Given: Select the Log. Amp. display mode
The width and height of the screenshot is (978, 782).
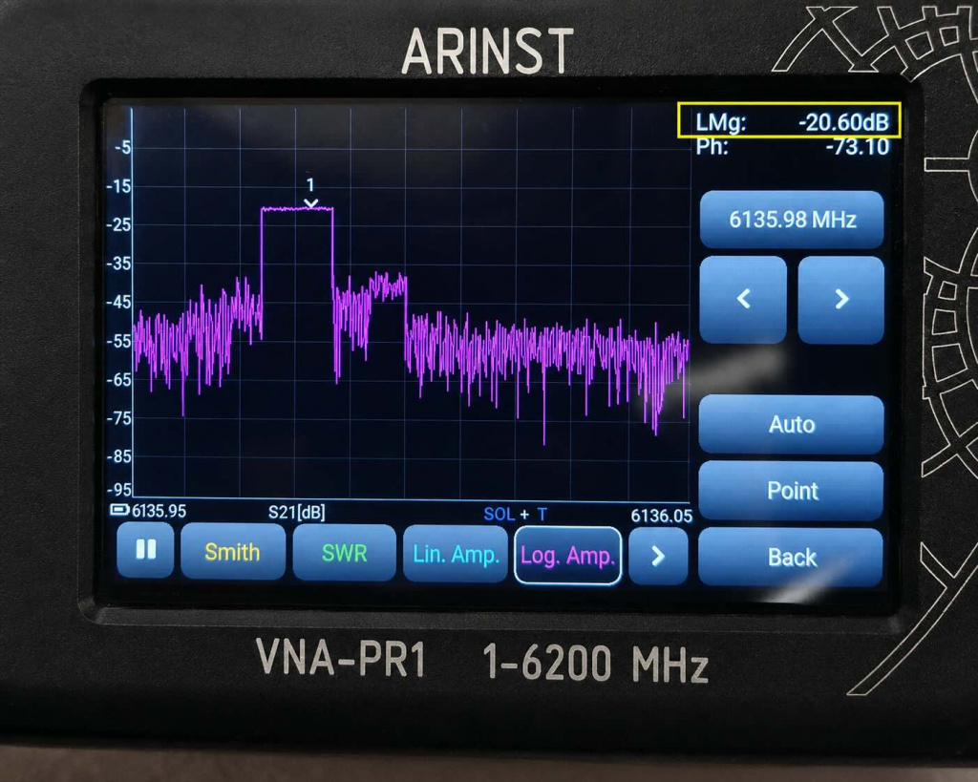Looking at the screenshot, I should (567, 556).
